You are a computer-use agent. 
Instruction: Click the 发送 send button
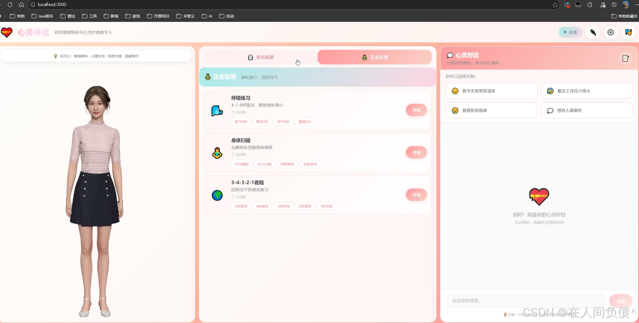(x=621, y=301)
